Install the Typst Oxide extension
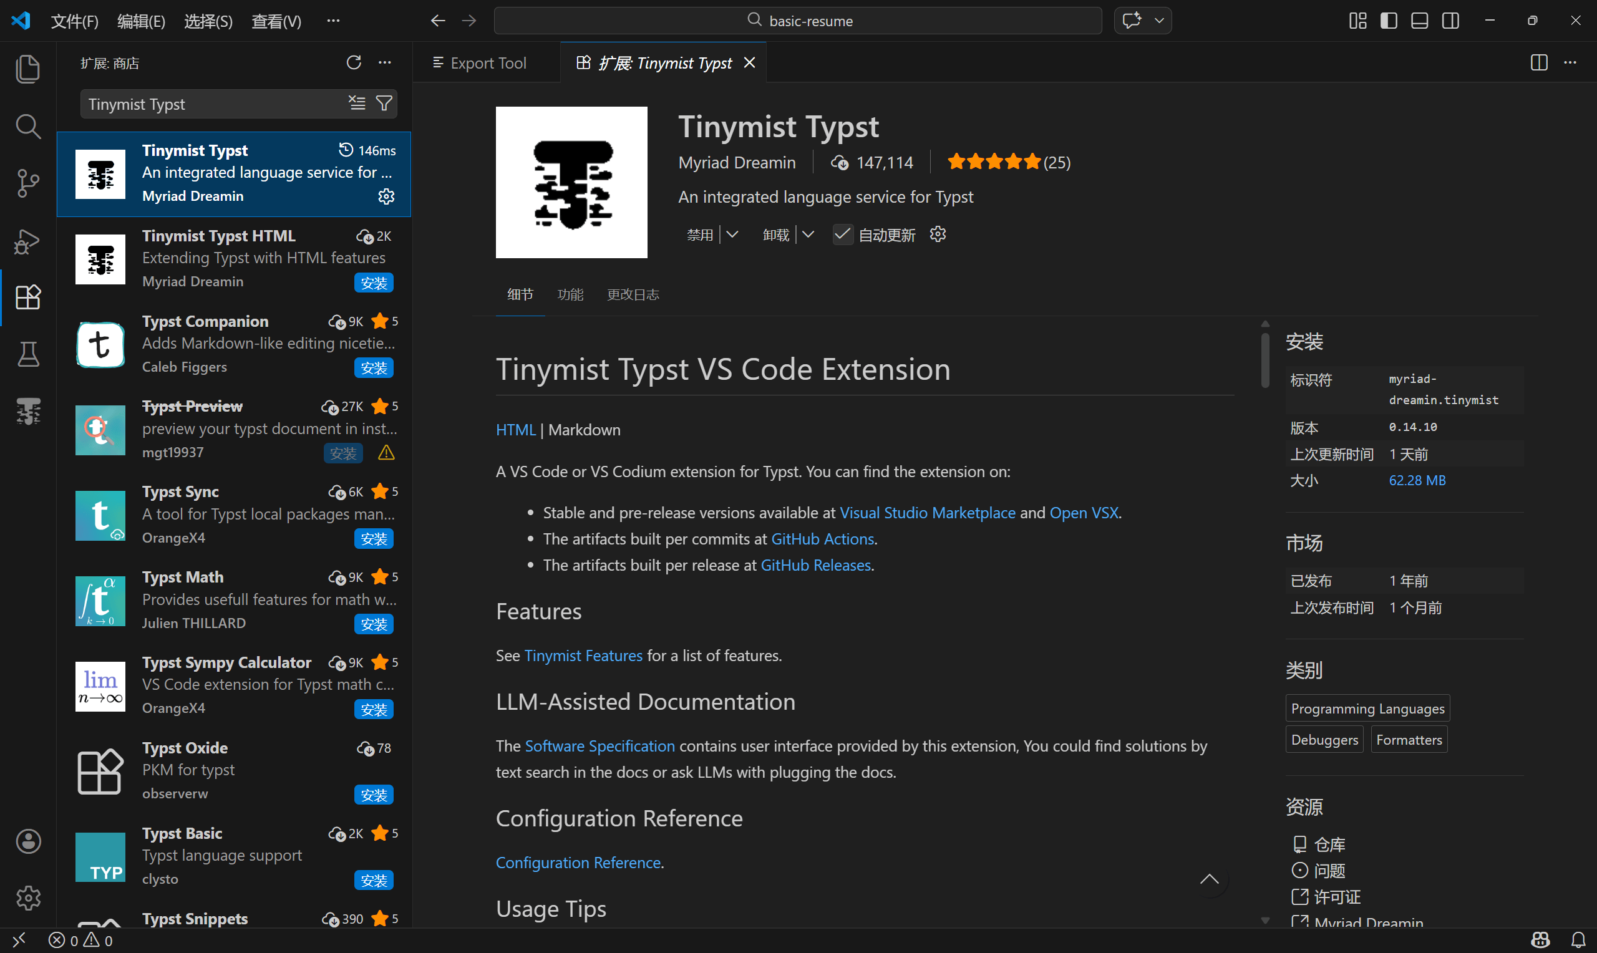This screenshot has height=953, width=1597. click(x=374, y=795)
